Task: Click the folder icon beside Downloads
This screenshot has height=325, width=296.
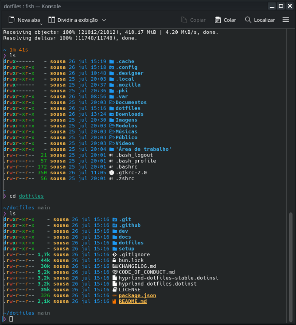Action: point(111,114)
